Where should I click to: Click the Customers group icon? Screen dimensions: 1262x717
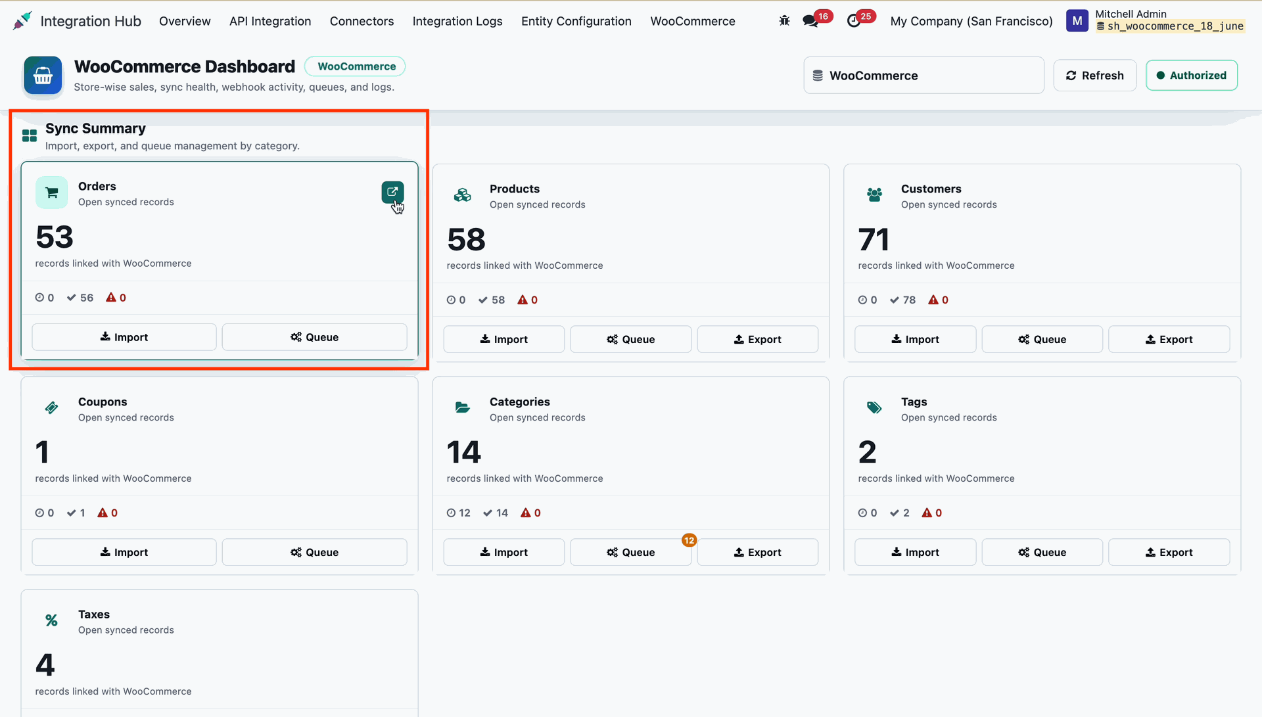point(874,195)
